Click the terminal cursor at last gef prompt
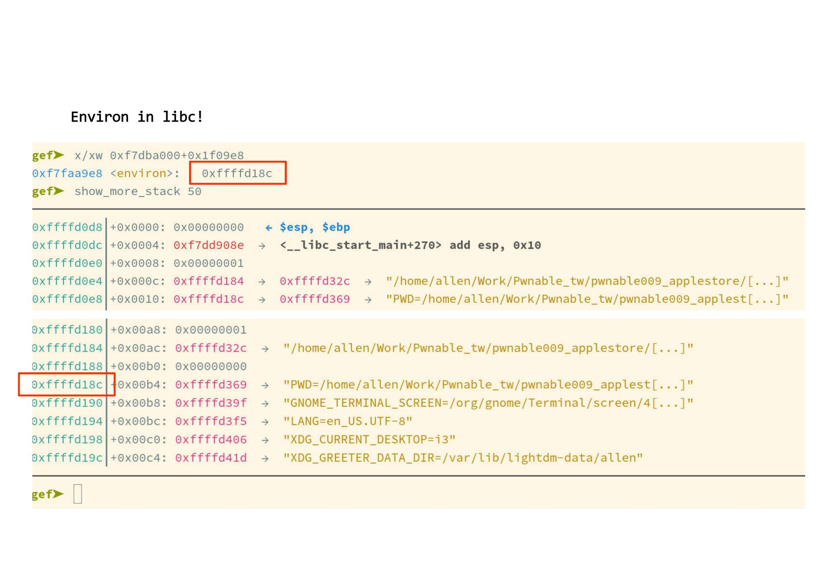 [x=77, y=494]
